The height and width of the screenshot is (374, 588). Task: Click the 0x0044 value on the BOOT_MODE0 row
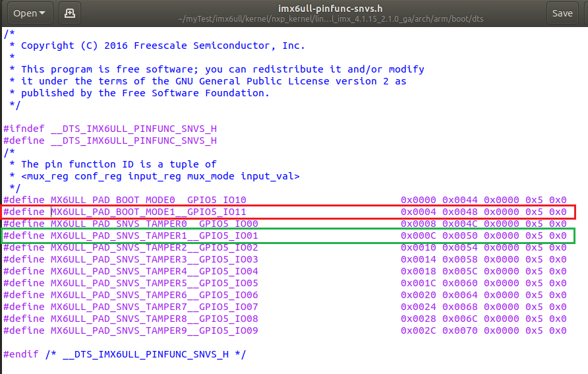[x=459, y=200]
